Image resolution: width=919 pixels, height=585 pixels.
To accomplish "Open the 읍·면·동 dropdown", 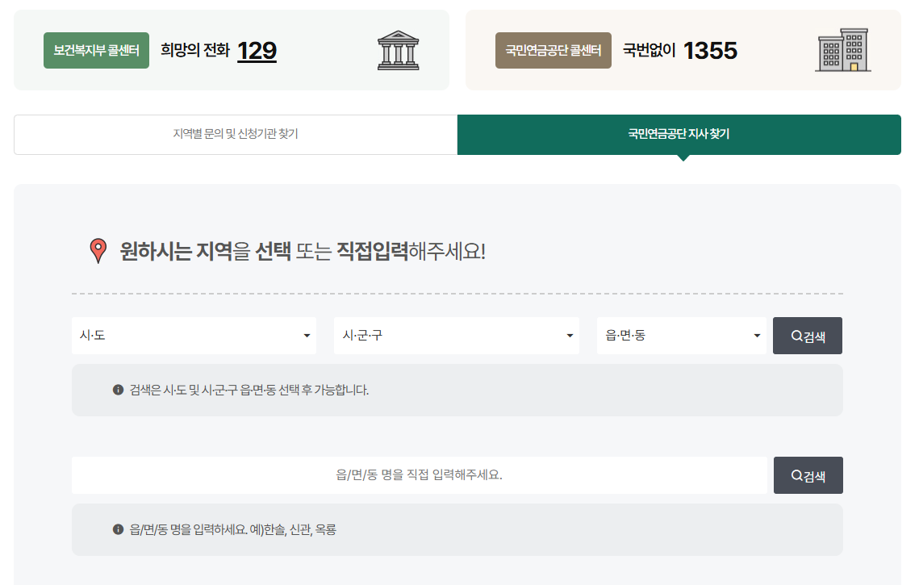I will (682, 335).
